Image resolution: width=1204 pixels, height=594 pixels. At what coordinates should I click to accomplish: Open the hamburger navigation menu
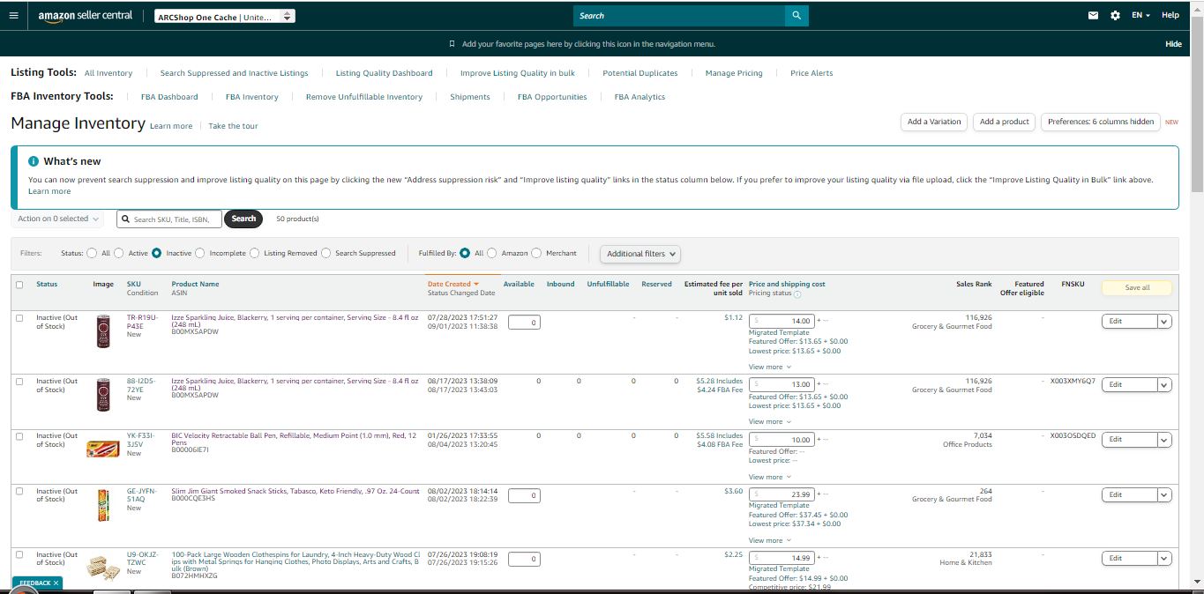click(13, 16)
